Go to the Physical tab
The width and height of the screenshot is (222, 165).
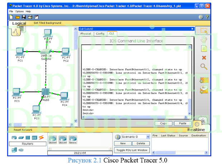click(x=86, y=34)
